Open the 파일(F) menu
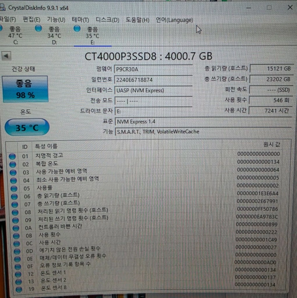Image resolution: width=297 pixels, height=298 pixels. click(8, 19)
